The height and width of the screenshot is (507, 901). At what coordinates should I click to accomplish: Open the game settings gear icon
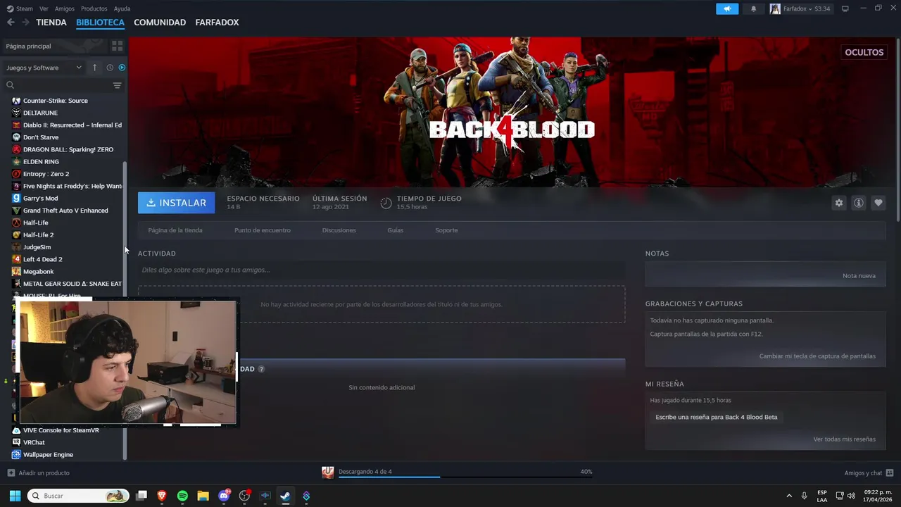coord(838,203)
